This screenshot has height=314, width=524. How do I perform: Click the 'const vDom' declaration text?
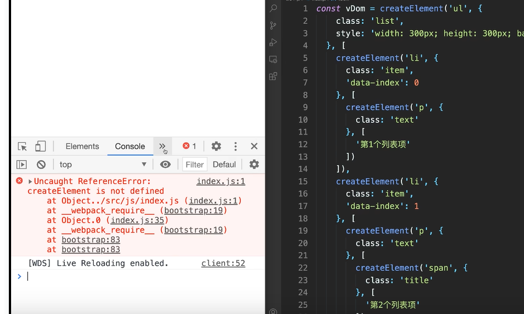[341, 9]
